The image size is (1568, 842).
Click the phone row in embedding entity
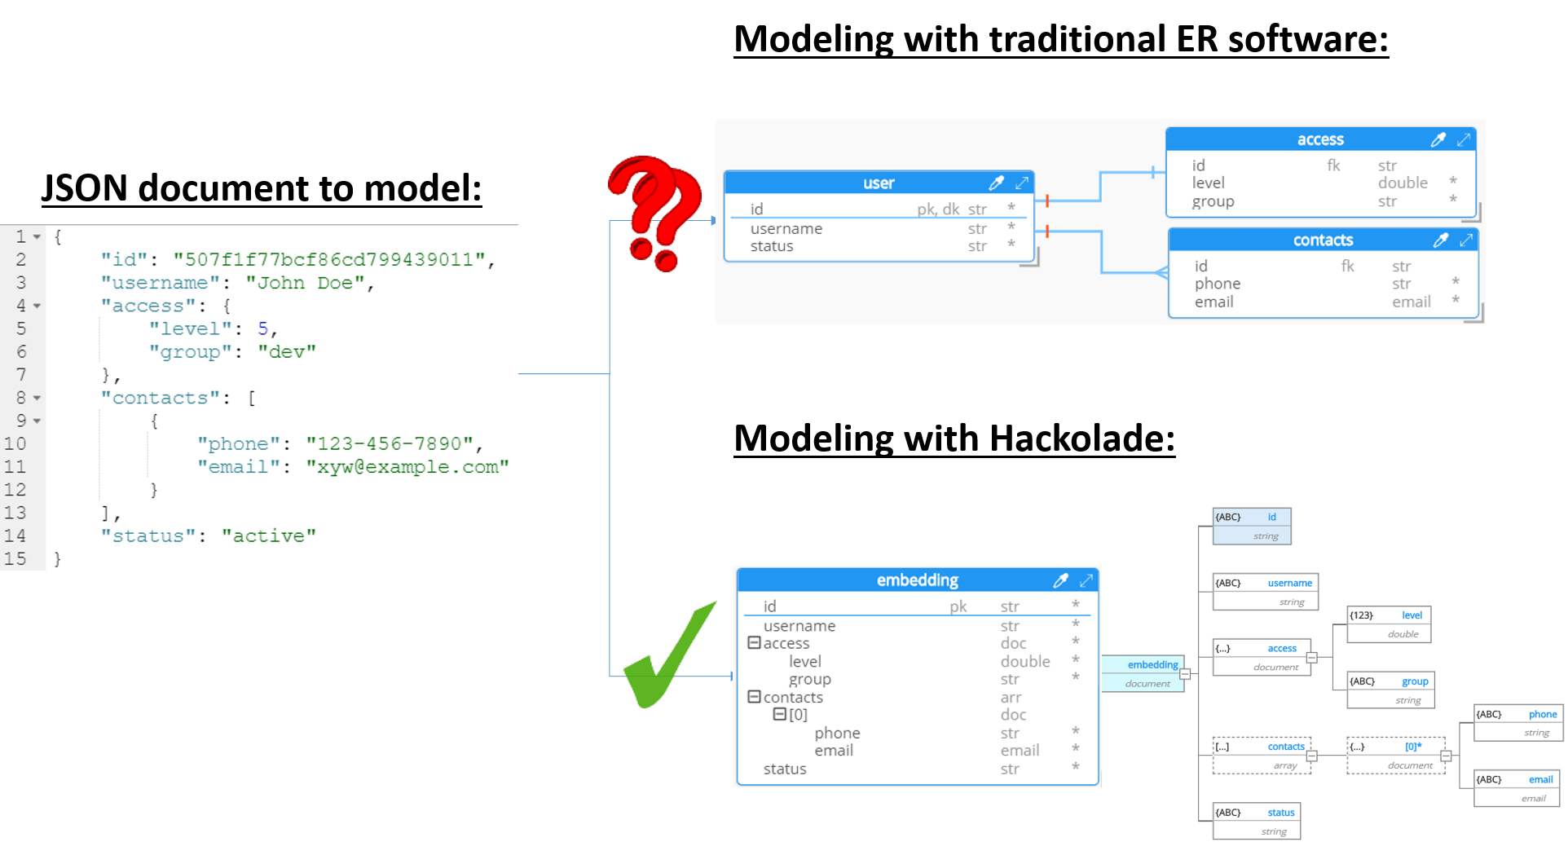click(918, 733)
